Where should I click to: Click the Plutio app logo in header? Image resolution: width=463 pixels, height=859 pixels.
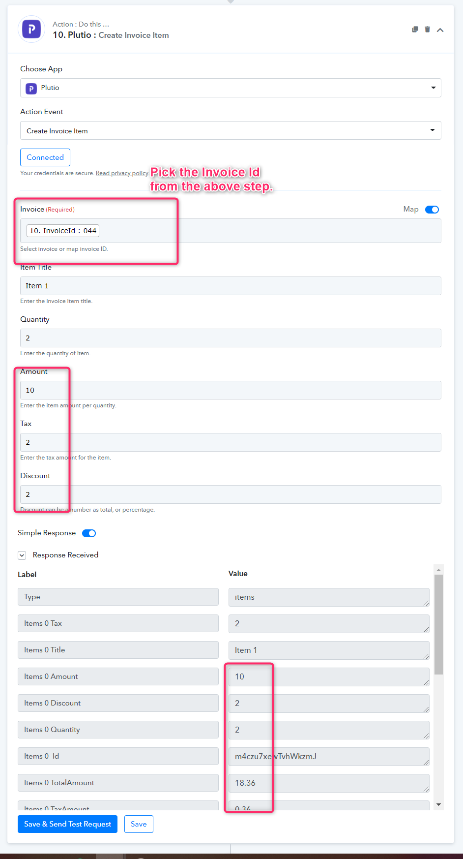(31, 29)
